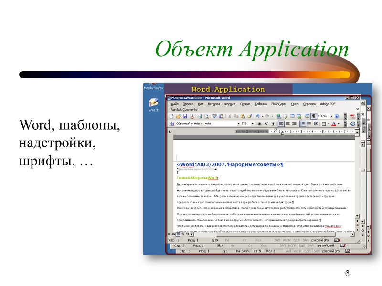Expand Standard toolbar options chevron

point(345,116)
